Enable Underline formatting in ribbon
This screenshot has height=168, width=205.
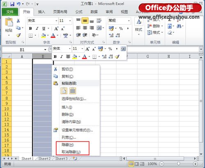tap(44, 29)
